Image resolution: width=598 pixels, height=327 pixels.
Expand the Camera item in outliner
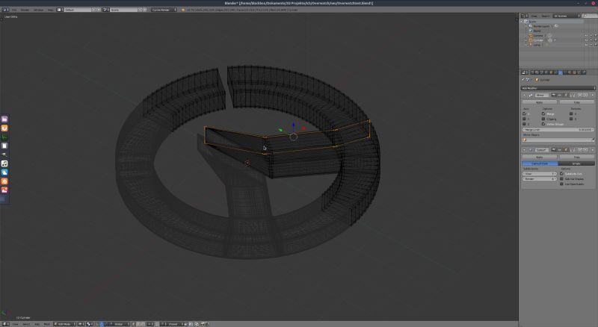(526, 35)
